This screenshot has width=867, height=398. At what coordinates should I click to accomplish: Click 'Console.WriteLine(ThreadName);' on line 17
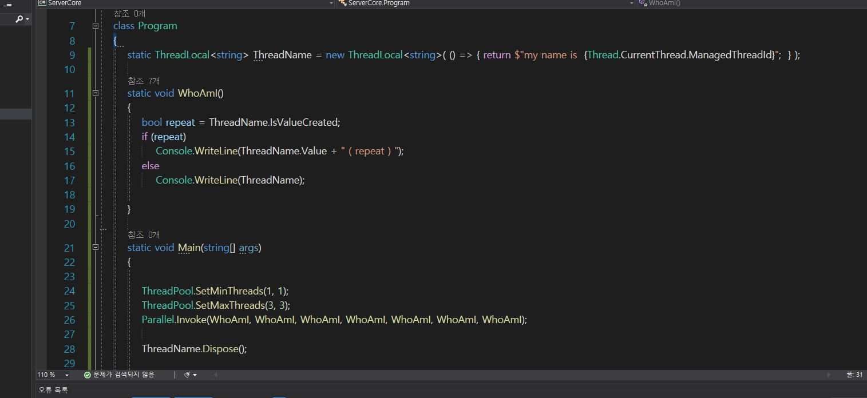tap(231, 180)
